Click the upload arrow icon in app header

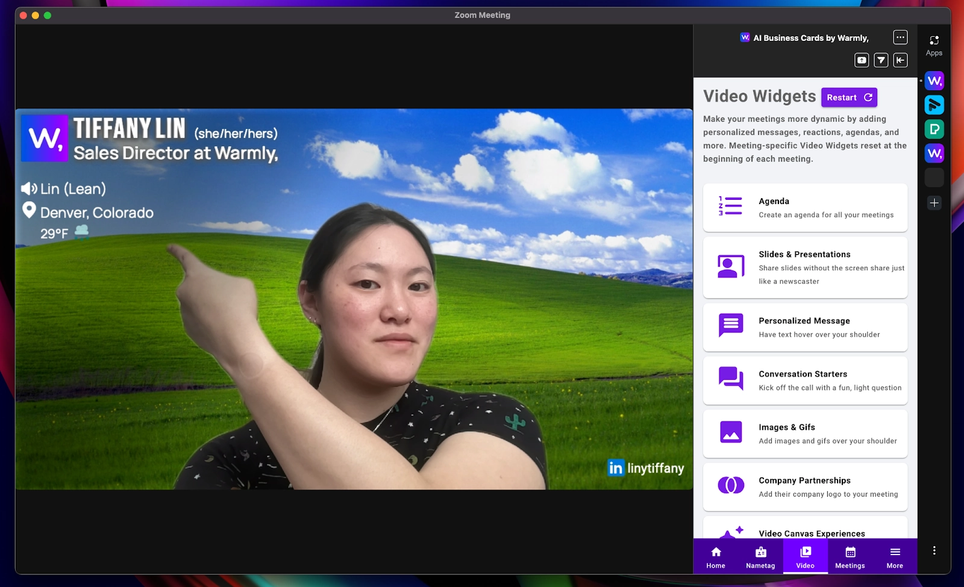[x=862, y=60]
